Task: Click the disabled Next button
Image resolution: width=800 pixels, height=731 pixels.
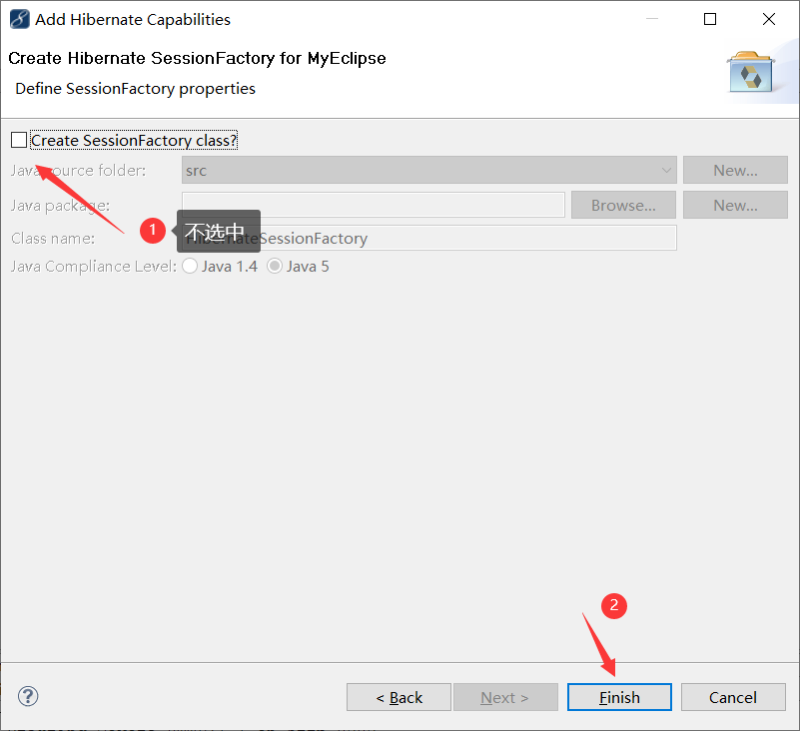Action: (505, 697)
